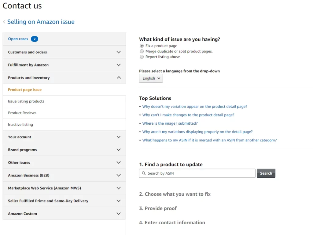The height and width of the screenshot is (235, 313).
Task: Select Issue listing products item
Action: 64,101
